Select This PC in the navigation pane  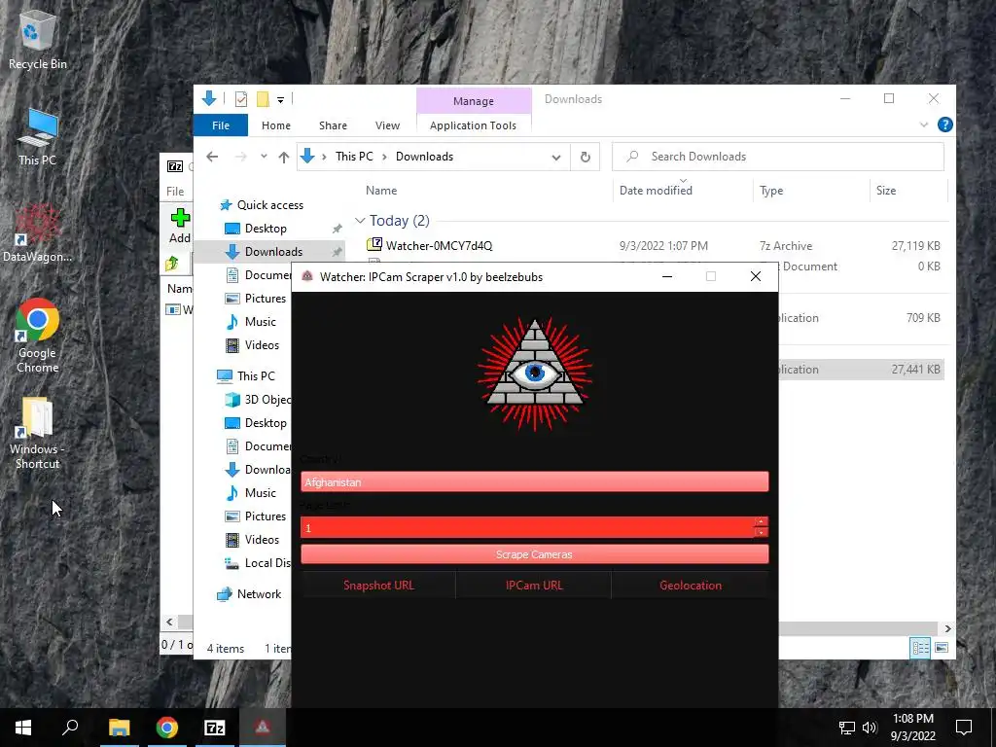pyautogui.click(x=256, y=376)
